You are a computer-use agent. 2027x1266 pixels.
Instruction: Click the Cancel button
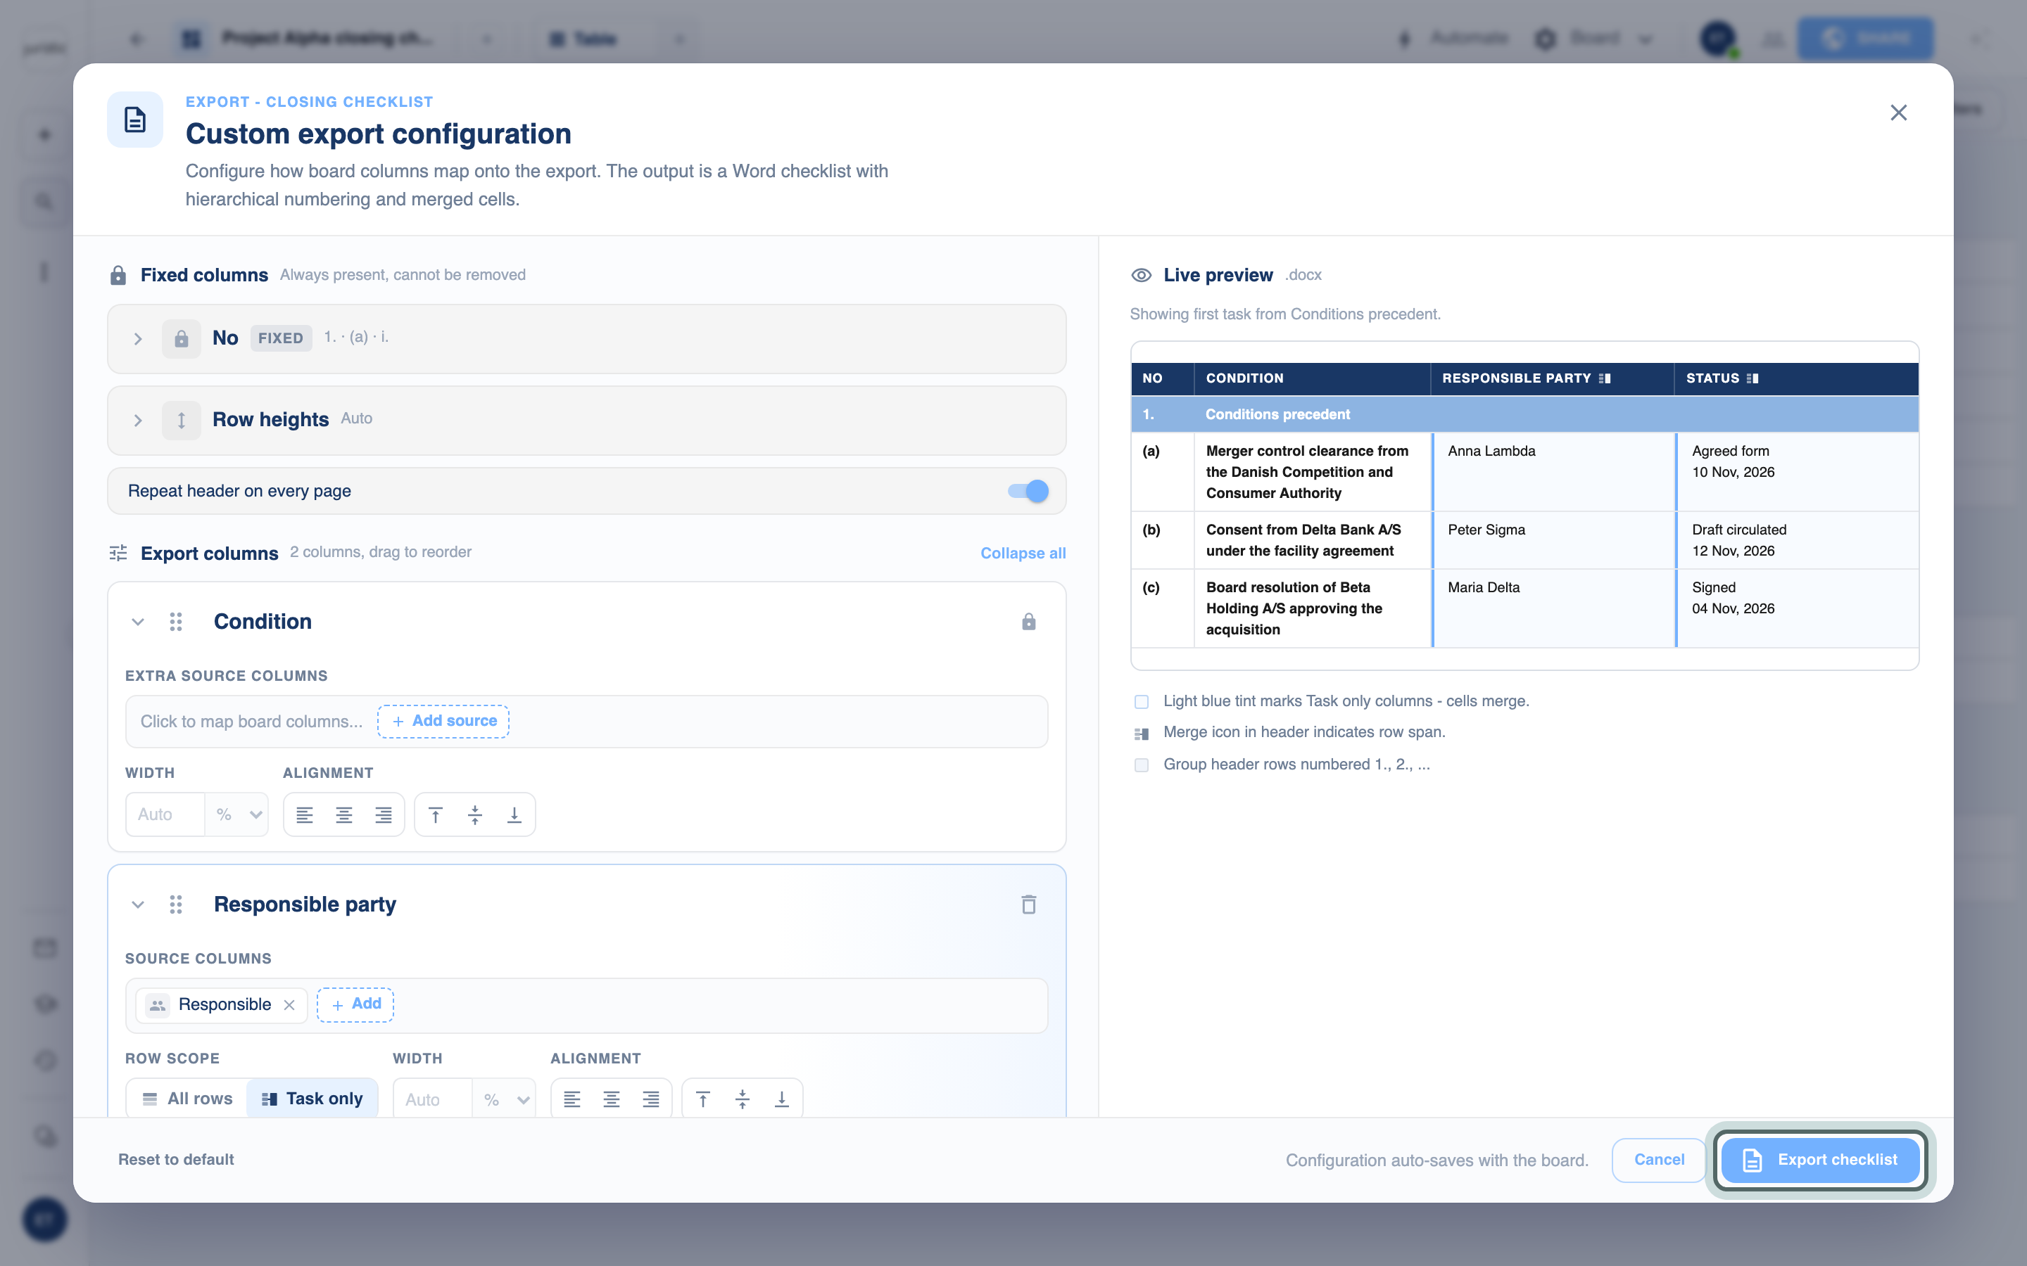1658,1160
